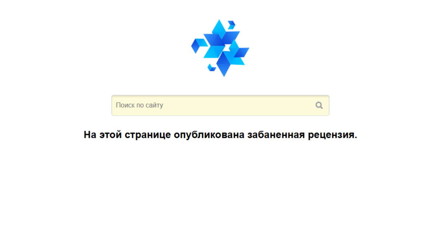Focus the "Поиск по сайту" search field

pos(220,105)
